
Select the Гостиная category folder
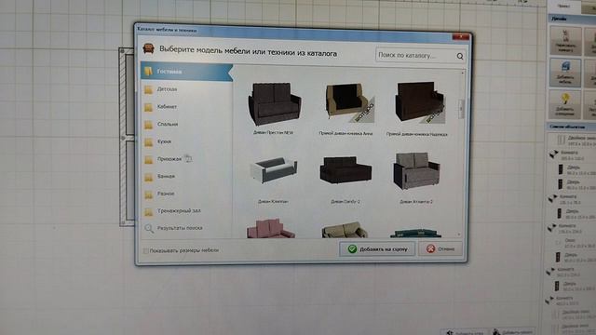[186, 72]
